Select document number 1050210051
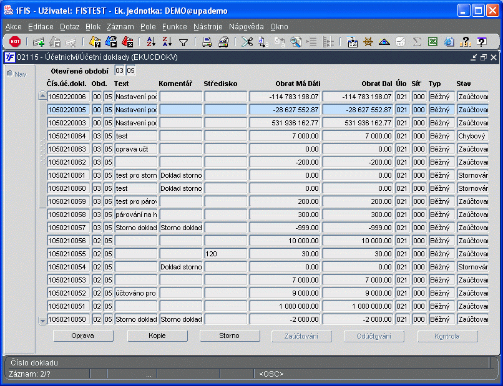 pyautogui.click(x=68, y=306)
